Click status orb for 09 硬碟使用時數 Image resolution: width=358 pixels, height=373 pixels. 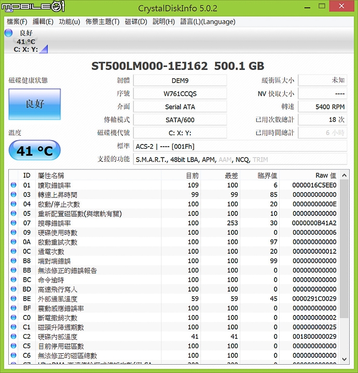[13, 232]
